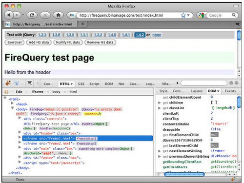Image resolution: width=244 pixels, height=183 pixels.
Task: Open the Net panel tab
Action: (121, 84)
